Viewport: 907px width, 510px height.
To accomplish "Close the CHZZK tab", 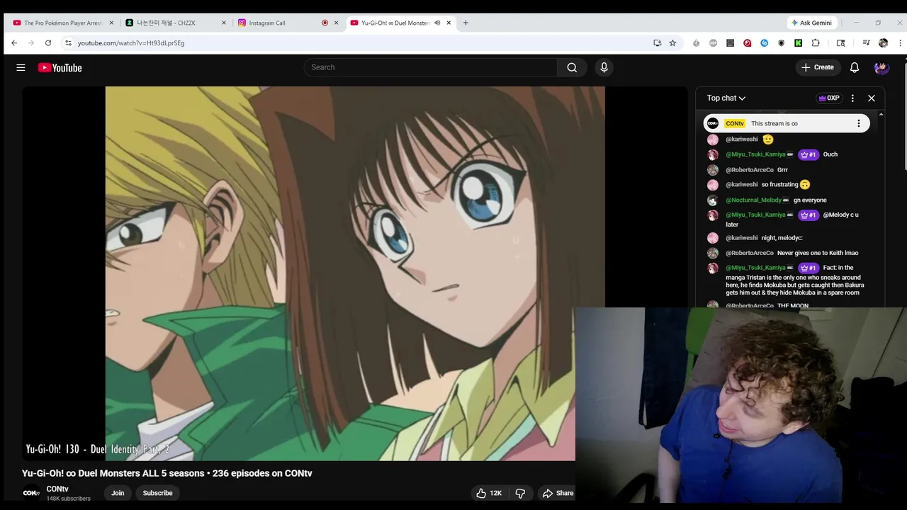I will (x=224, y=23).
